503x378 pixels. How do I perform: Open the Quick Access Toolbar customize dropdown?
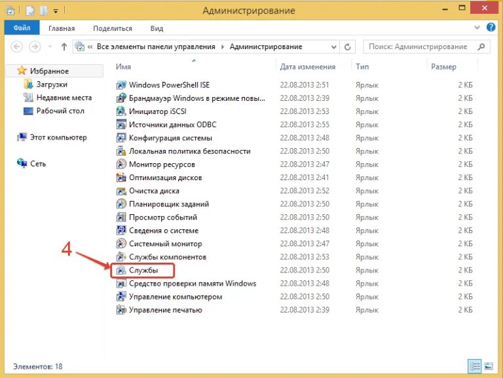[x=56, y=11]
